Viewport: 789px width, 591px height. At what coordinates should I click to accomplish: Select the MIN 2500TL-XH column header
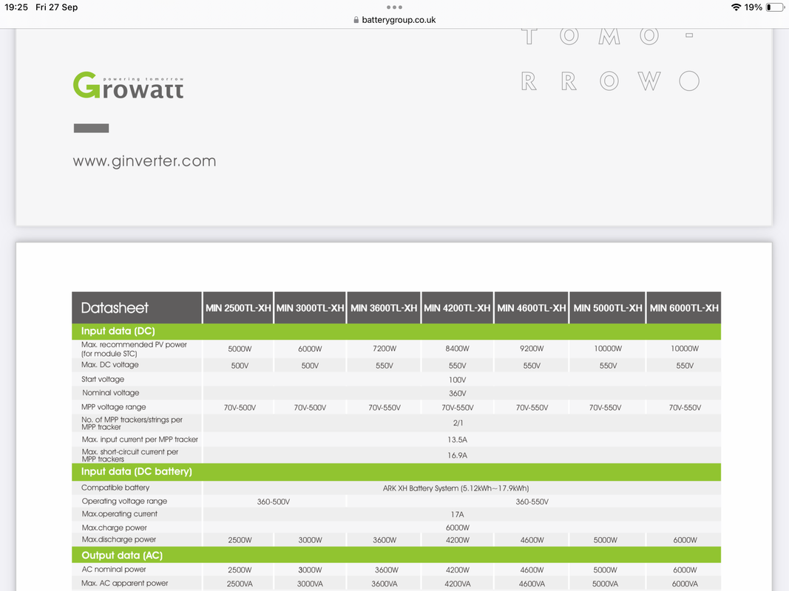[x=238, y=308]
